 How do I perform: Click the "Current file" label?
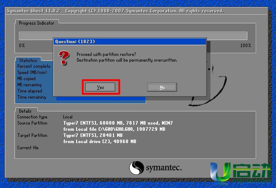point(28,147)
